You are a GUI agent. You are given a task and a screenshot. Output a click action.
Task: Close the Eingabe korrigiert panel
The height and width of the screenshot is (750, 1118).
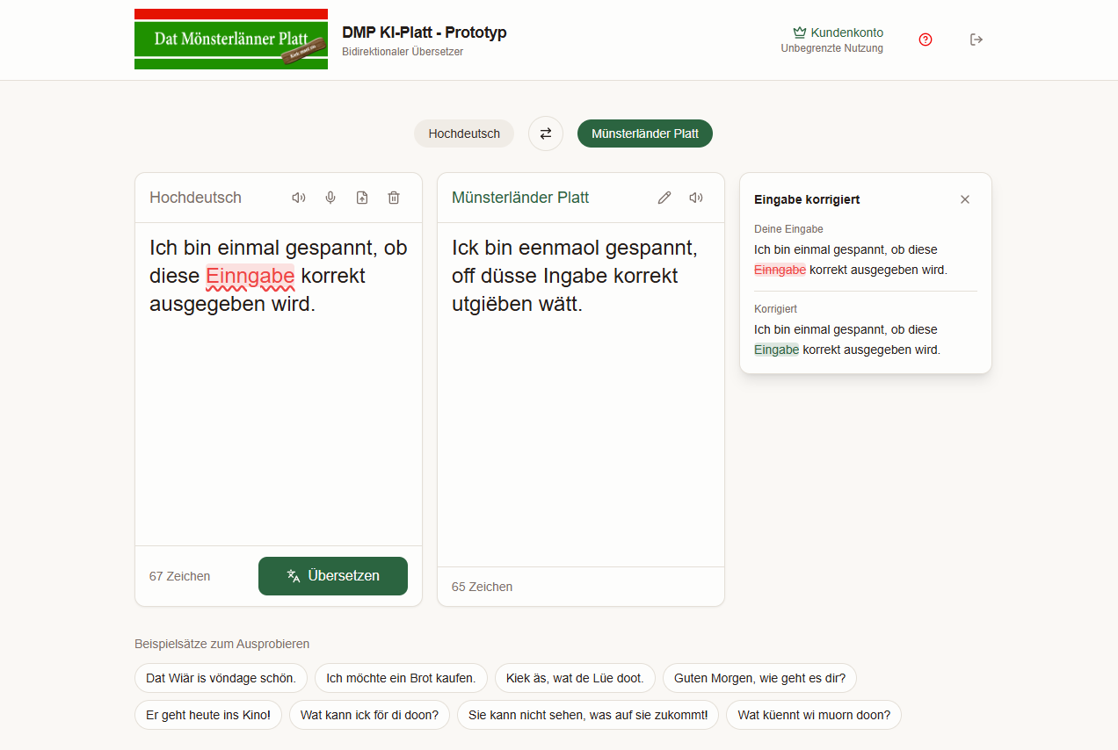965,199
